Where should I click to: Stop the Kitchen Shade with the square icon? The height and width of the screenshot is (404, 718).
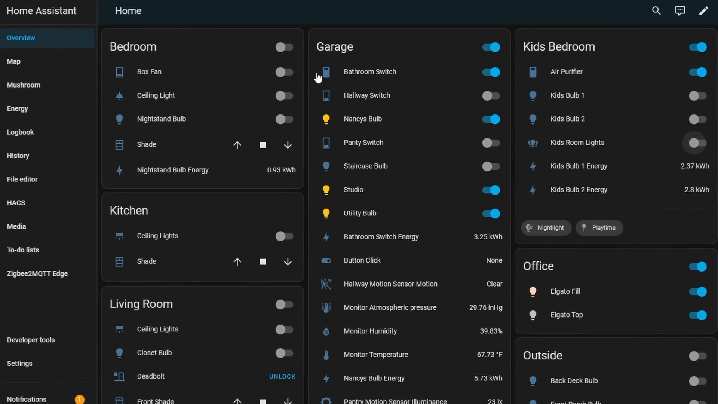click(x=263, y=261)
